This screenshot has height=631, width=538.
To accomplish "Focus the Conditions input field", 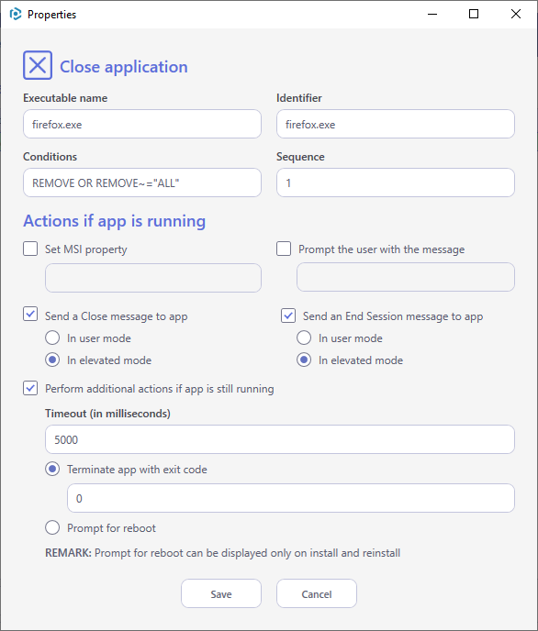I will click(142, 183).
